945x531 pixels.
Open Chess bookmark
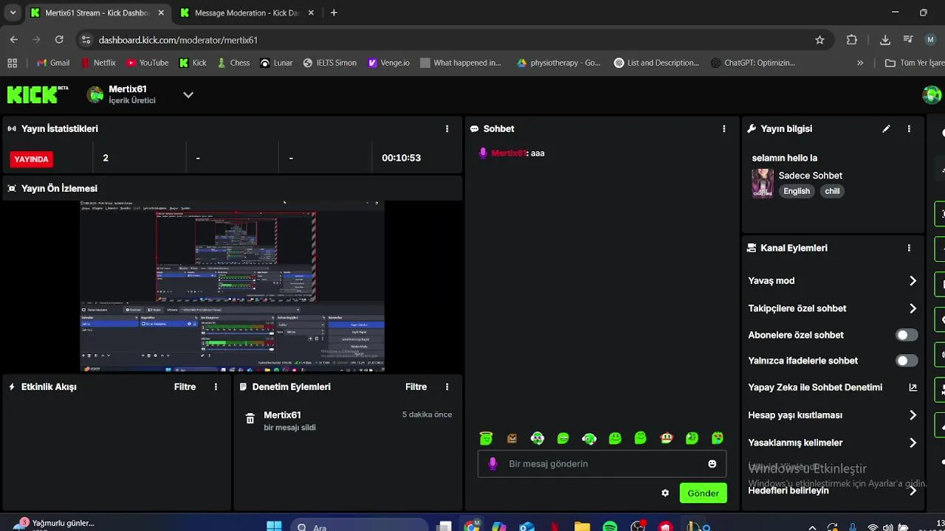click(233, 63)
